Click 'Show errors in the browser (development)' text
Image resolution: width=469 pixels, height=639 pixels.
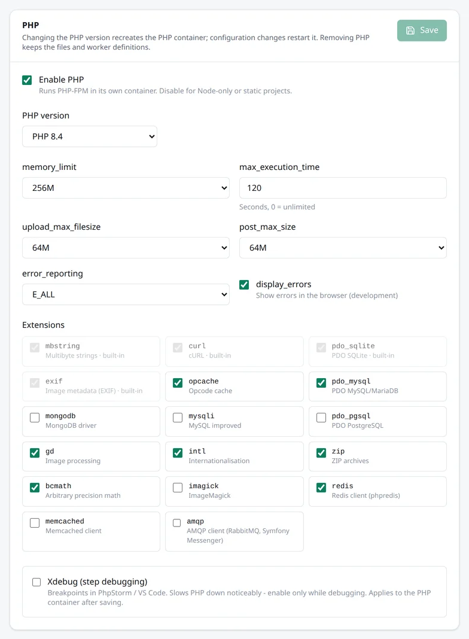(x=327, y=296)
